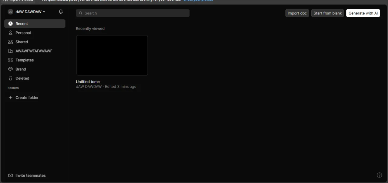Viewport: 388px width, 183px height.
Task: Click the Shared people icon
Action: tap(10, 42)
